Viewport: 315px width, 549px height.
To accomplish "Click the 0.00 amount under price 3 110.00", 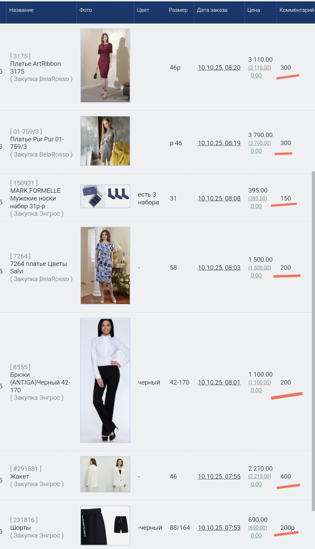I will (x=256, y=76).
